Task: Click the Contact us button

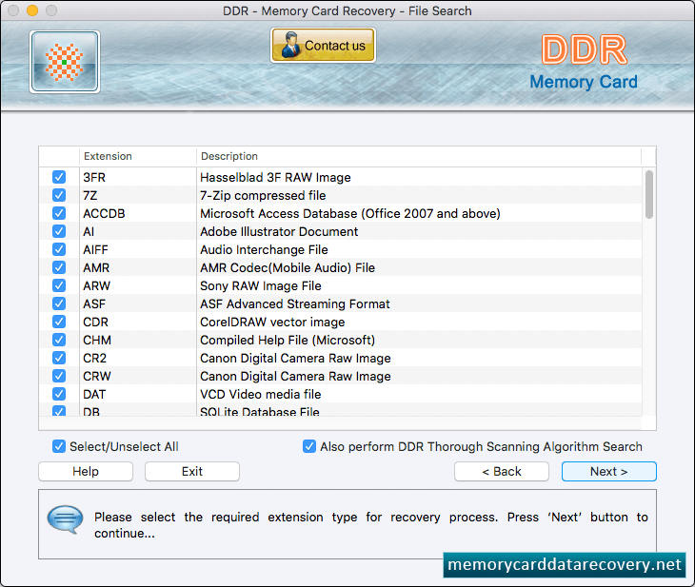Action: tap(323, 45)
